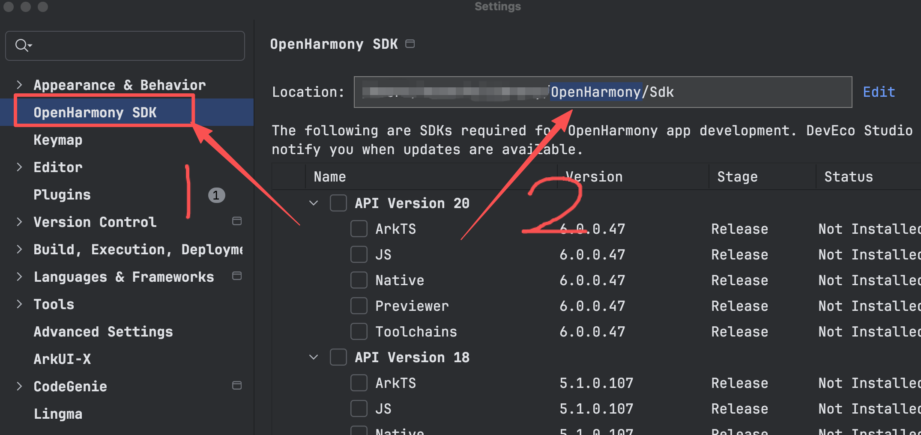The image size is (921, 435).
Task: Expand the Tools settings section
Action: click(x=19, y=304)
